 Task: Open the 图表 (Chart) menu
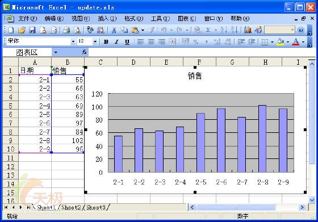(187, 19)
